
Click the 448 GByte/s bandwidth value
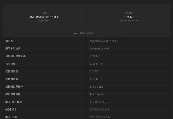[97, 94]
